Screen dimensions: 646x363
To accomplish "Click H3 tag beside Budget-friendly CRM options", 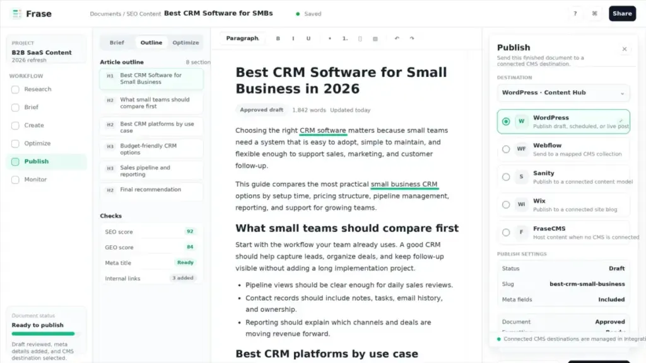I will click(110, 146).
